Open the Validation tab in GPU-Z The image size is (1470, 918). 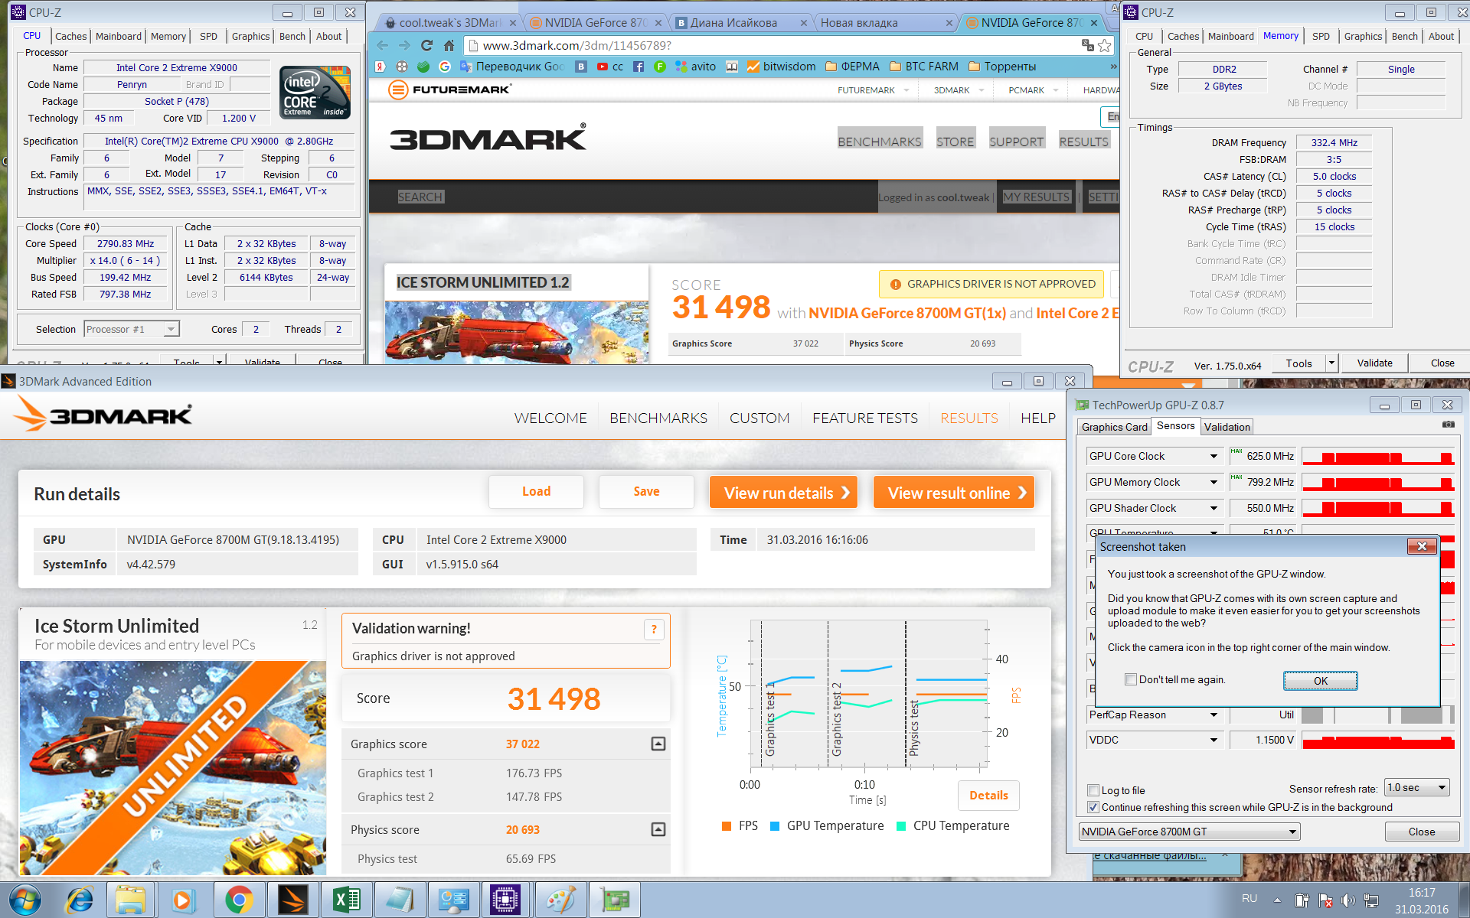1227,427
